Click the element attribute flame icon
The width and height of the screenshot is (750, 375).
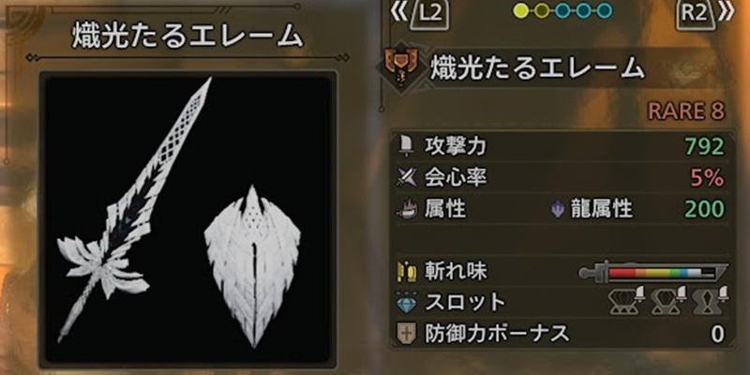[407, 209]
